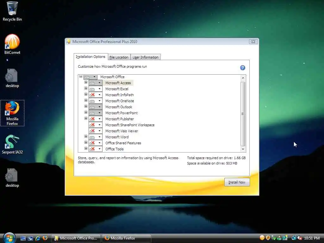Image resolution: width=324 pixels, height=243 pixels.
Task: Click Switch between windows quick launch icon
Action: [30, 238]
